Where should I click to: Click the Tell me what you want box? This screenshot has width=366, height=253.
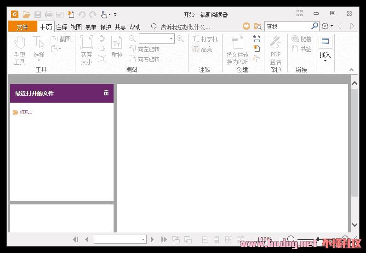pyautogui.click(x=185, y=27)
